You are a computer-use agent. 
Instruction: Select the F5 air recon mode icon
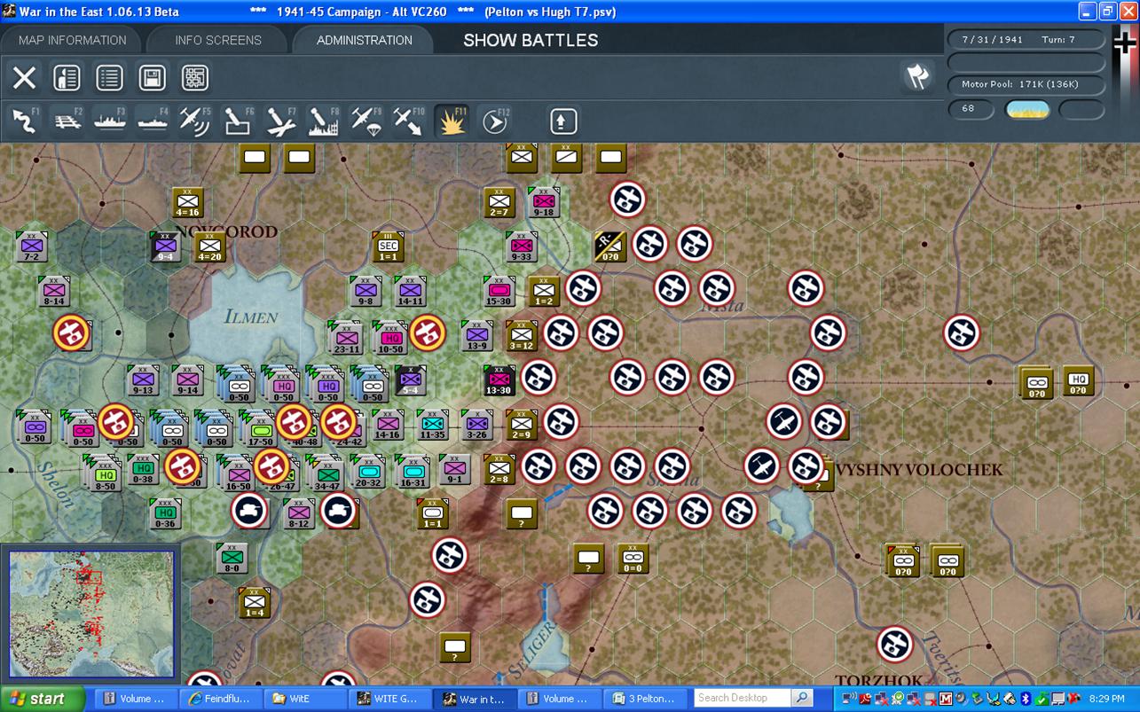(x=195, y=121)
